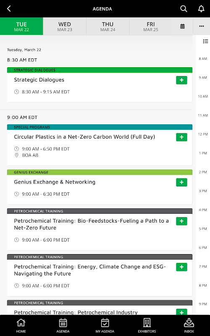Open Exhibitors in bottom bar
The width and height of the screenshot is (210, 336).
point(147,325)
